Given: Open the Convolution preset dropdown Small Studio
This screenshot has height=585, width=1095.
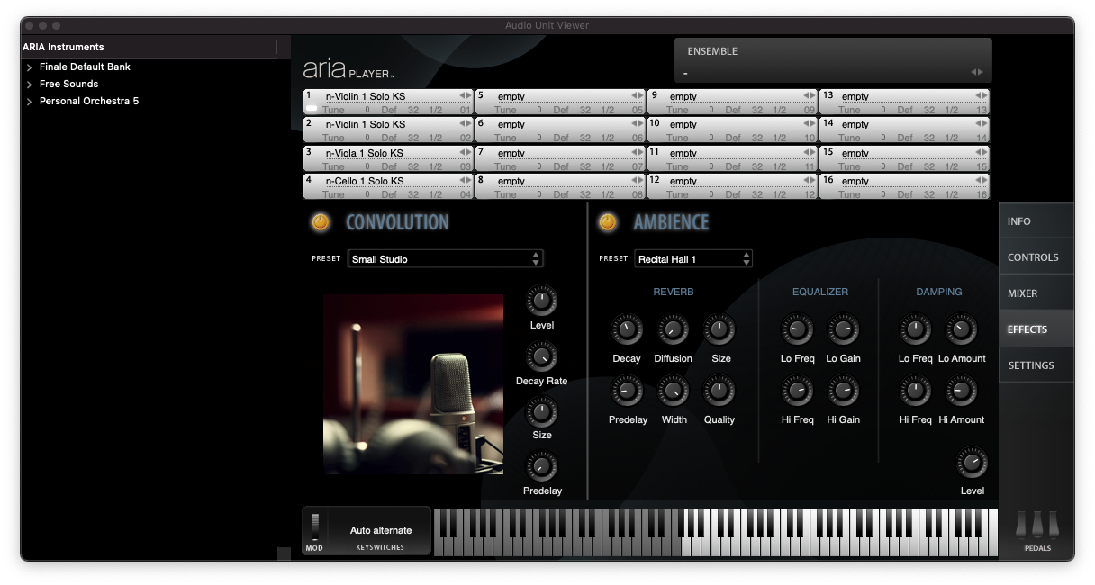Looking at the screenshot, I should tap(446, 259).
